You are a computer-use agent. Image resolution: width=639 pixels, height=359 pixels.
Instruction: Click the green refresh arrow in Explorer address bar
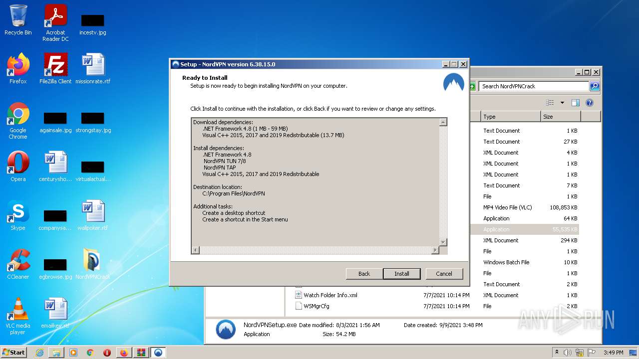[472, 86]
